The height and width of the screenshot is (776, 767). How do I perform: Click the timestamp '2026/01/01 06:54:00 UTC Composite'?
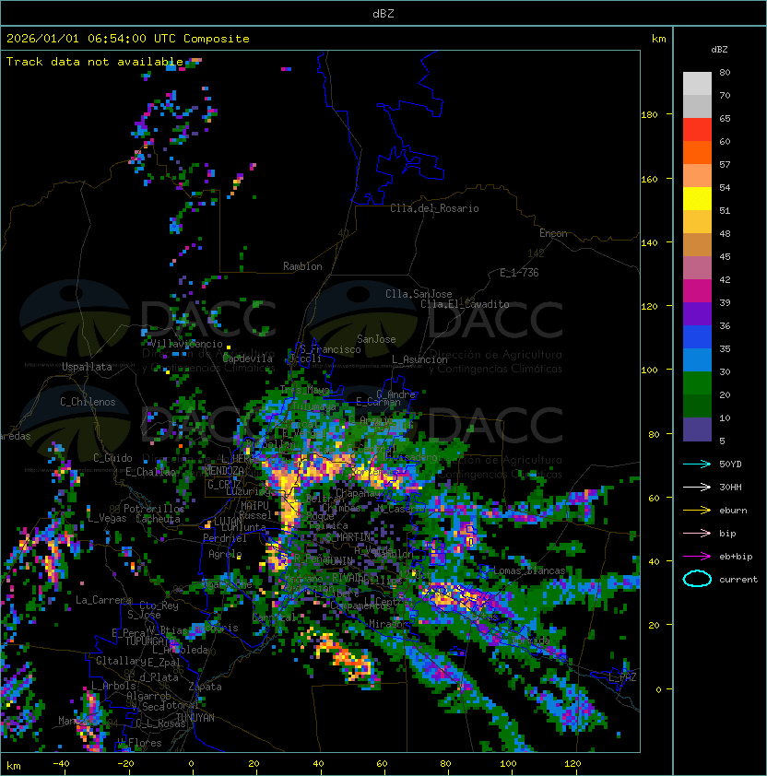pos(128,39)
